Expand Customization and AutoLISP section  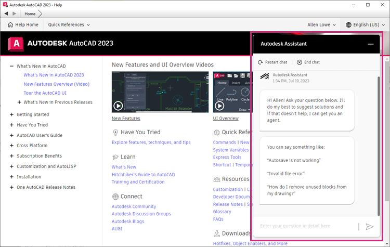pyautogui.click(x=11, y=166)
